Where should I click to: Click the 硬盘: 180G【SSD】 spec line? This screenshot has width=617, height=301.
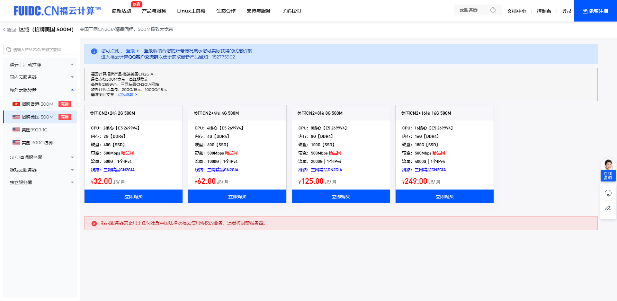pyautogui.click(x=420, y=145)
